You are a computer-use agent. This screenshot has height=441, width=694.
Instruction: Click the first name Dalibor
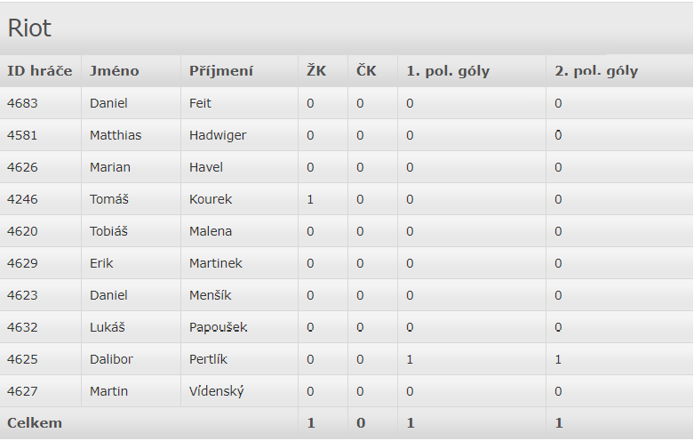coord(111,359)
